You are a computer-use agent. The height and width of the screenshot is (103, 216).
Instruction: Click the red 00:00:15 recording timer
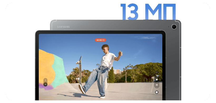point(101,40)
